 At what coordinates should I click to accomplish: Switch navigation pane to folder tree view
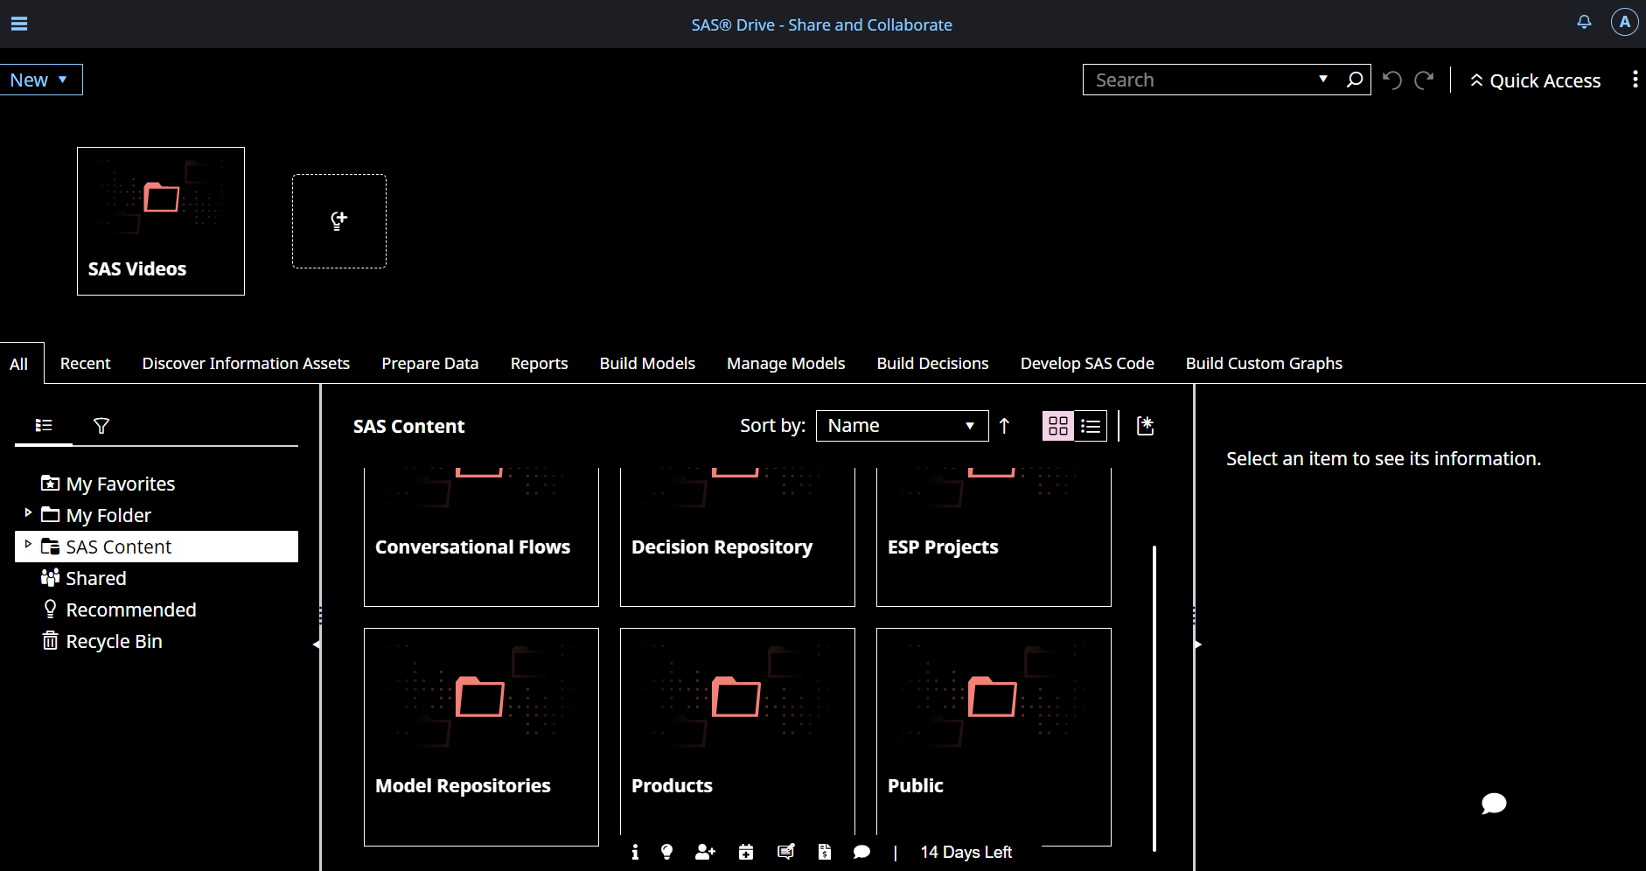click(x=44, y=426)
